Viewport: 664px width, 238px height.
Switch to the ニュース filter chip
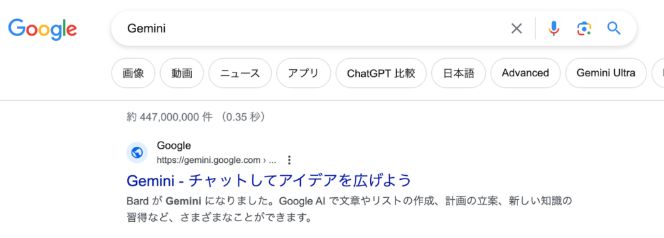240,73
